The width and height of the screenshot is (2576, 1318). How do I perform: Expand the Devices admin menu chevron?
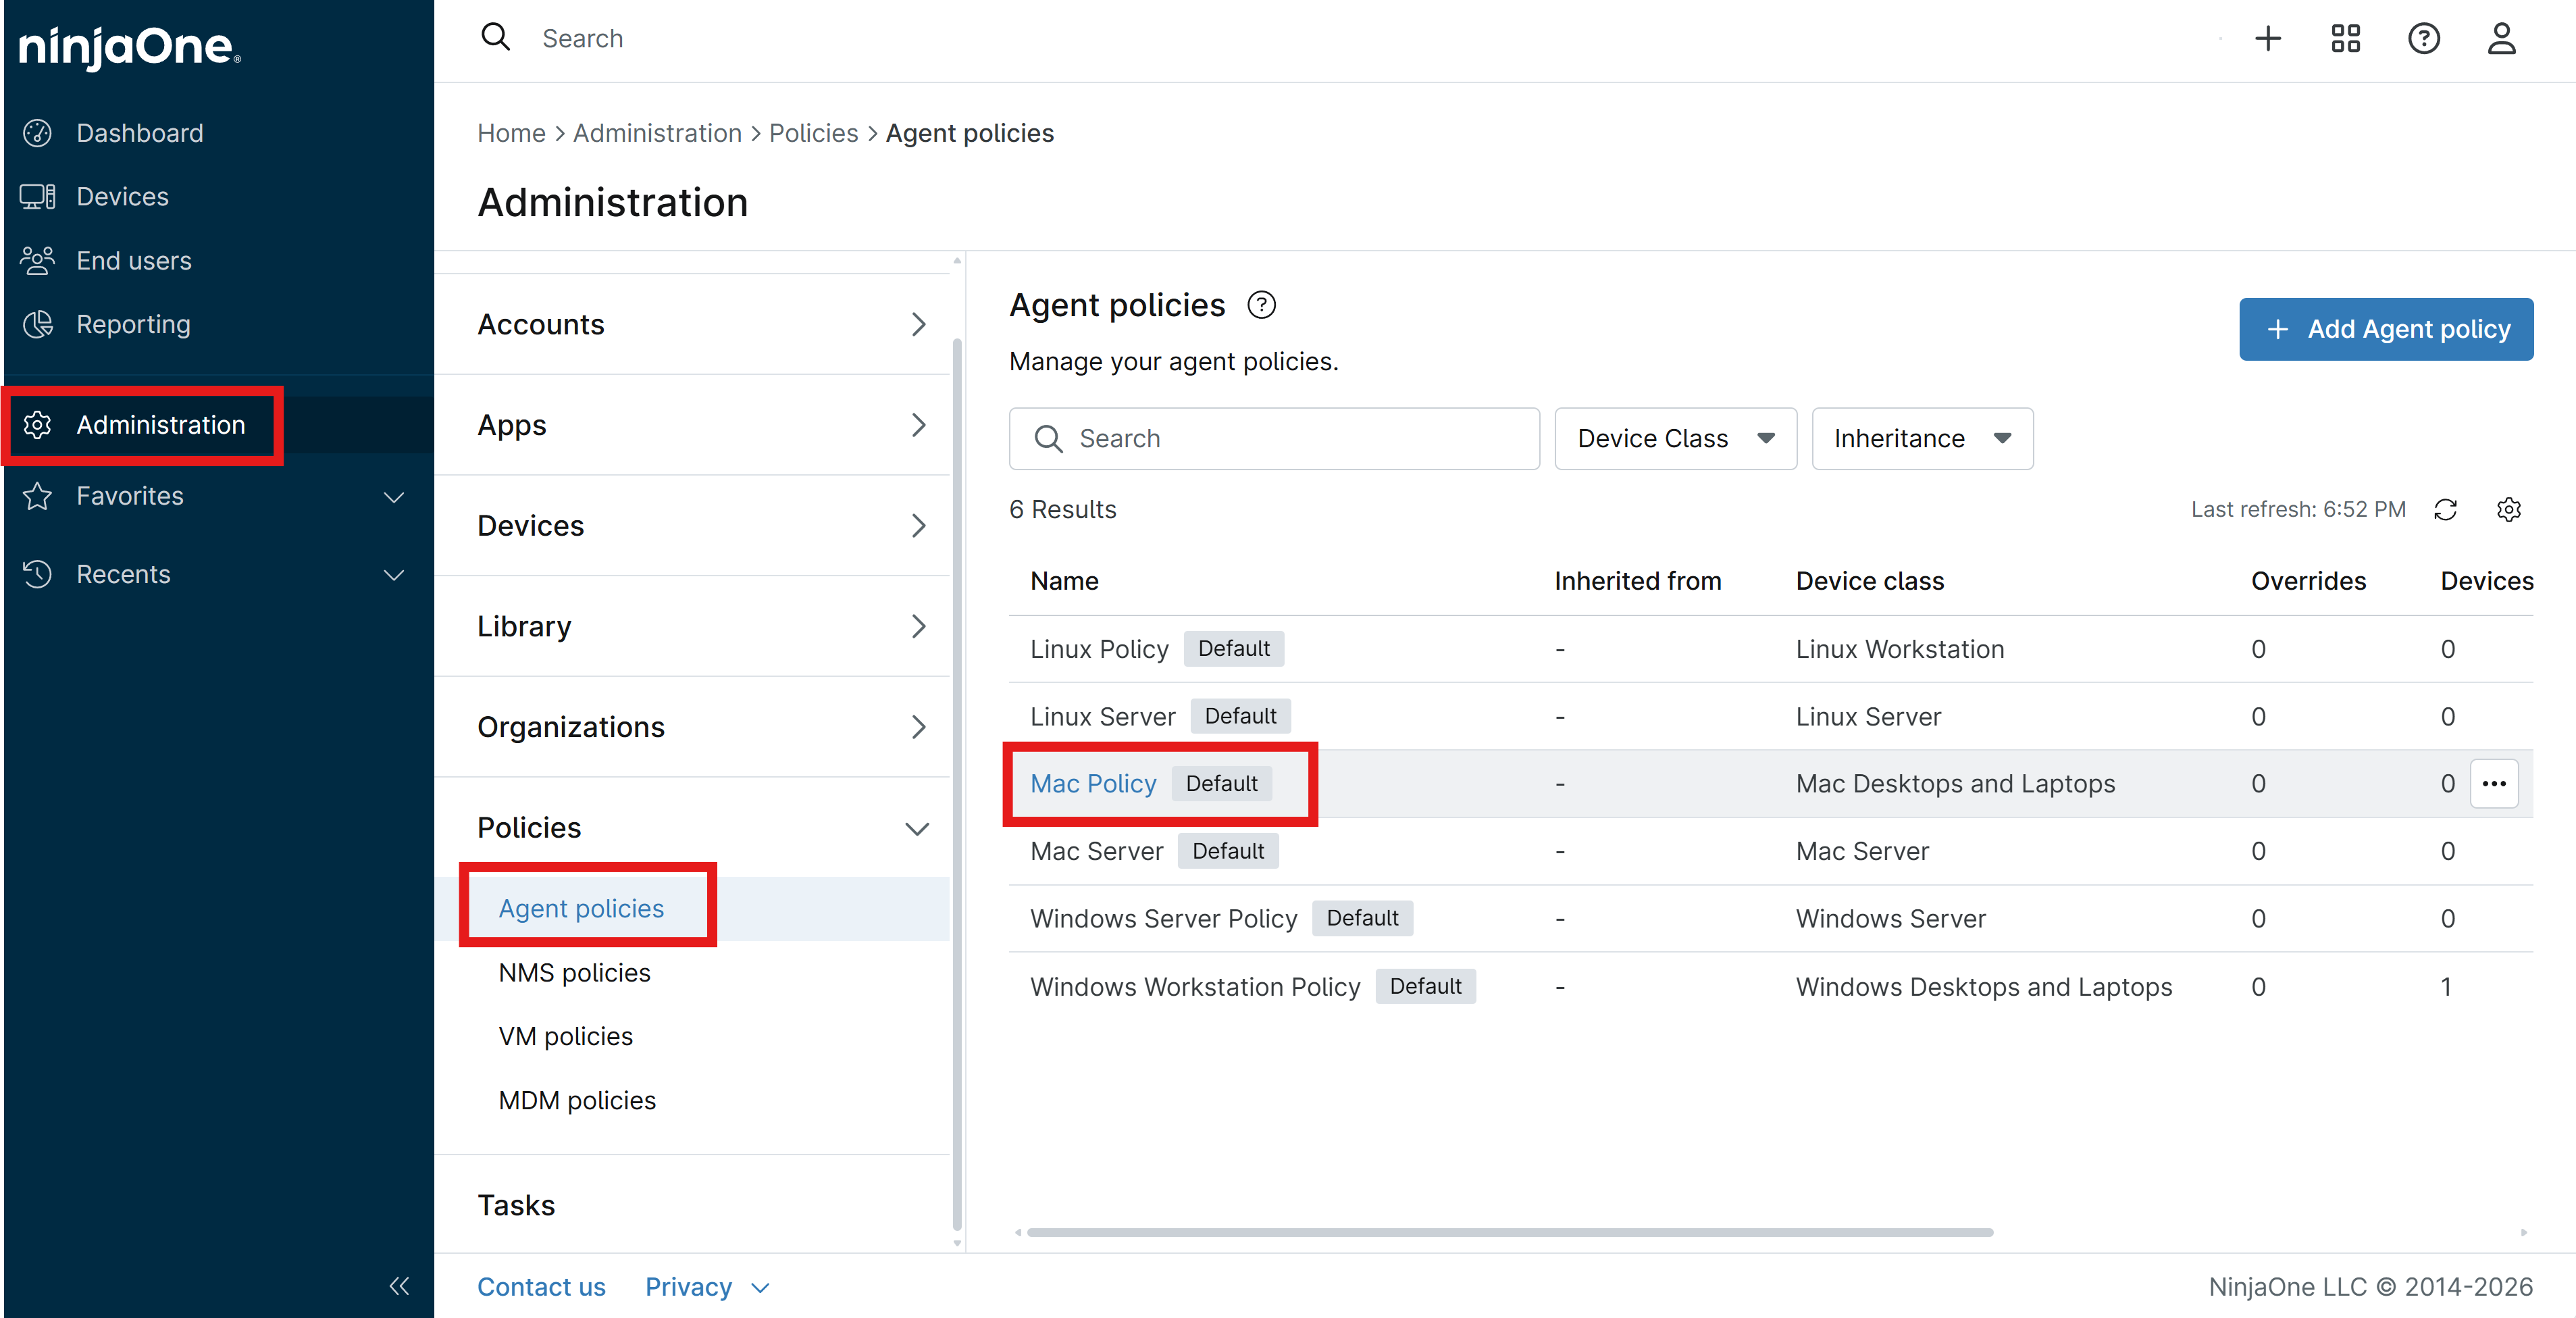(918, 526)
